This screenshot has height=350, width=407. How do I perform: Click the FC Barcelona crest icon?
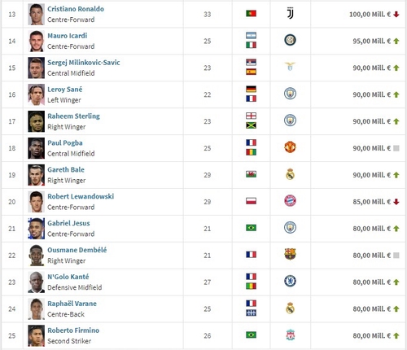[x=290, y=254]
